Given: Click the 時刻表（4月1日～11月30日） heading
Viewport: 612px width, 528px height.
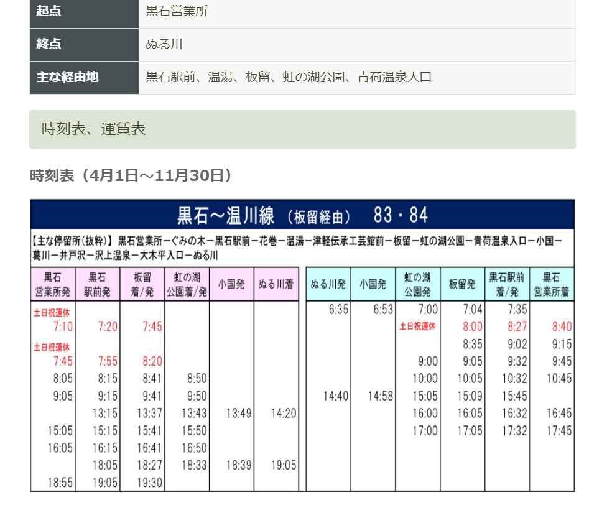Looking at the screenshot, I should point(133,175).
